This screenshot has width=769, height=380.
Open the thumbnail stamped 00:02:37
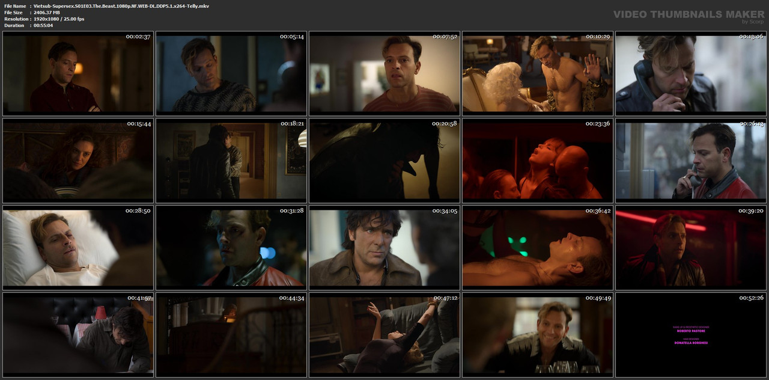click(78, 73)
